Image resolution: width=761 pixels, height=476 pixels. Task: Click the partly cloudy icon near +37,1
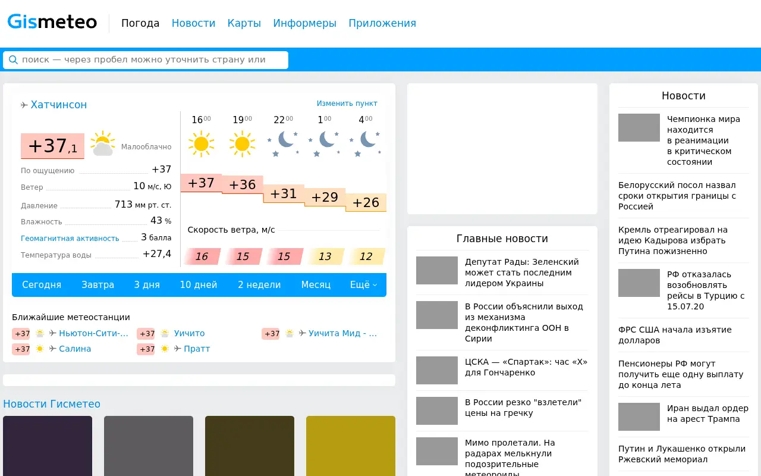click(x=102, y=143)
